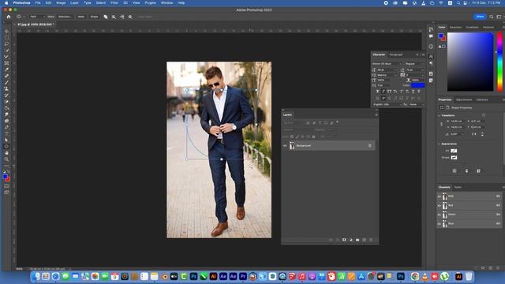Select the Ellipse shape tool
The width and height of the screenshot is (505, 284).
tap(7, 147)
